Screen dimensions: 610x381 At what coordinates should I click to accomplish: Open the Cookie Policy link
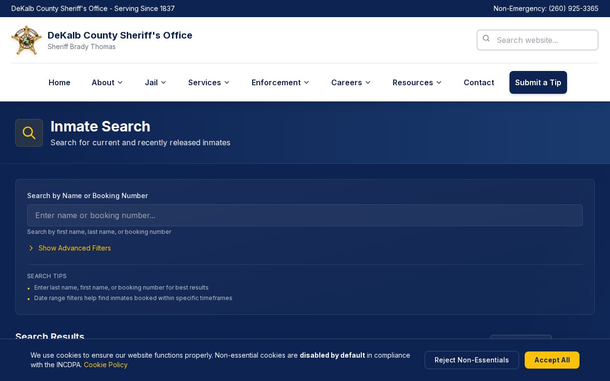[x=106, y=365]
